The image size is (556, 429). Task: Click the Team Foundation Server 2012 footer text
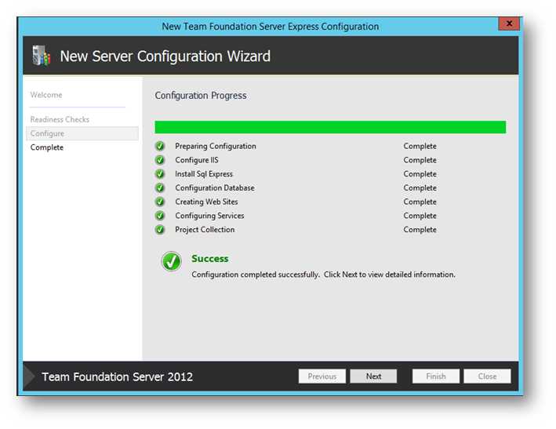point(118,376)
